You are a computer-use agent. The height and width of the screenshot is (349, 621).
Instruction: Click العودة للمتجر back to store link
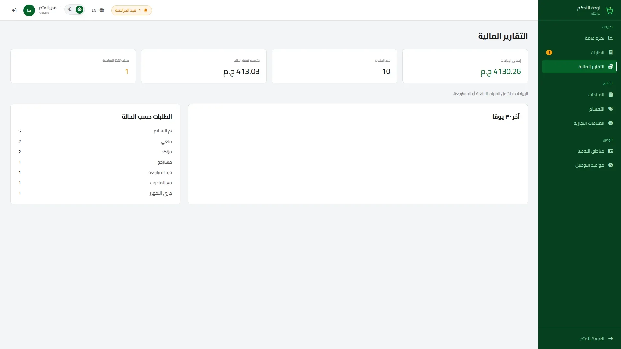[580, 339]
